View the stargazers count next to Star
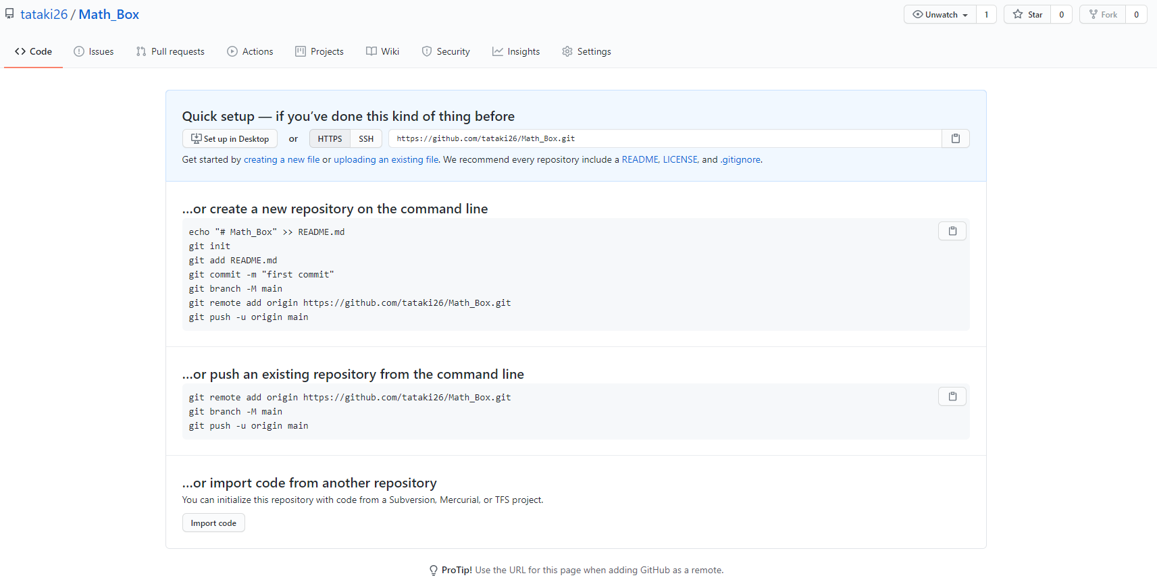Image resolution: width=1157 pixels, height=584 pixels. point(1061,14)
